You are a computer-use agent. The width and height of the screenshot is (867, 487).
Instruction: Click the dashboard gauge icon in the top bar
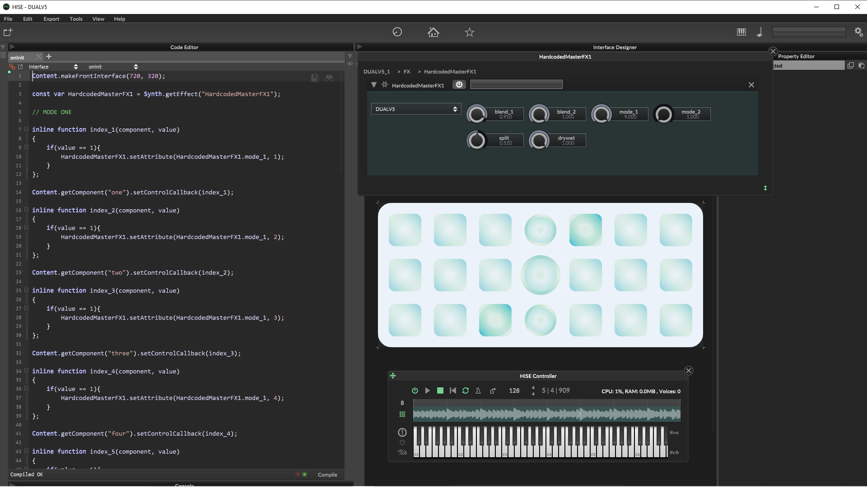397,32
